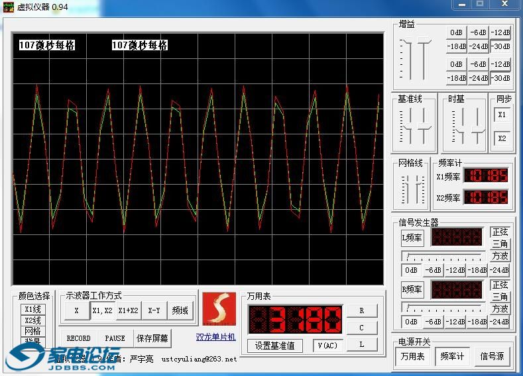Set sync source to X1

click(x=502, y=115)
